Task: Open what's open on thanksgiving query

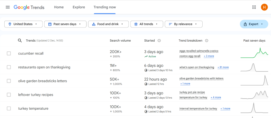Action: (197, 67)
